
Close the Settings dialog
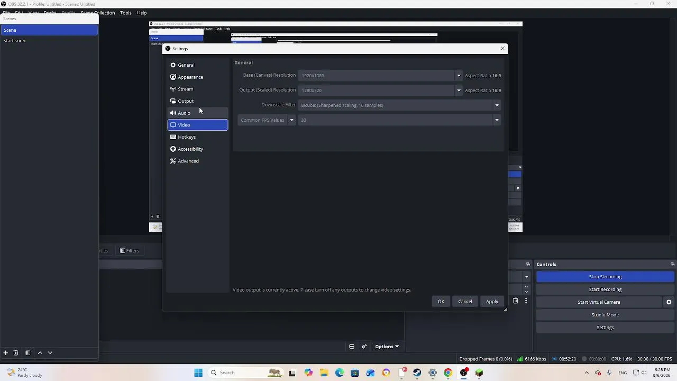[502, 49]
